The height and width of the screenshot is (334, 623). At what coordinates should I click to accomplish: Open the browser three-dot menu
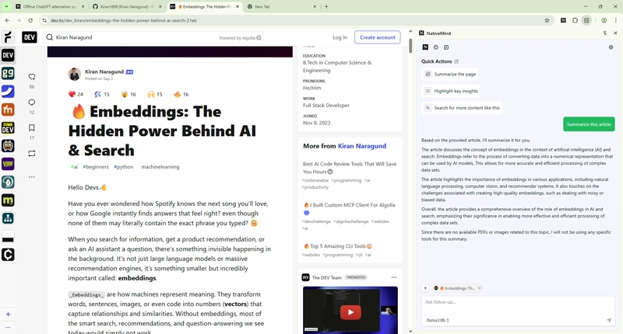point(616,20)
